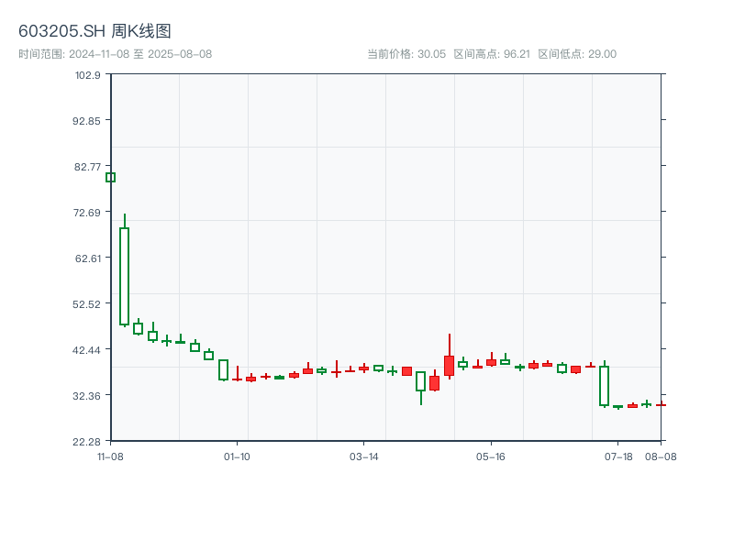
Task: Select the 42.44 price axis label
Action: (x=88, y=349)
